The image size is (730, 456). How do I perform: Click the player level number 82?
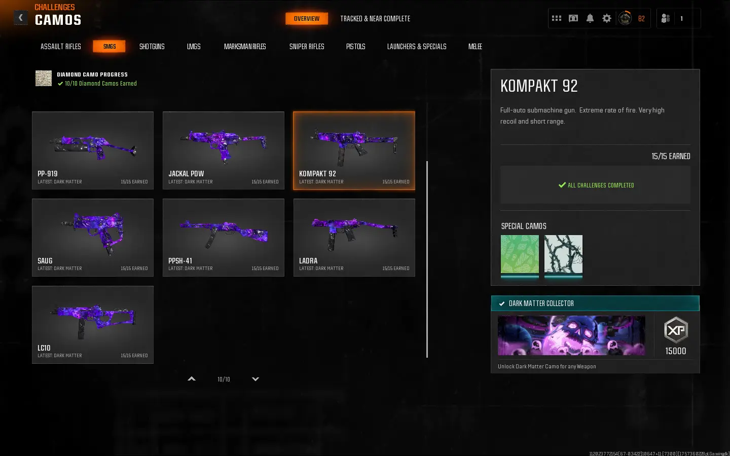point(641,19)
